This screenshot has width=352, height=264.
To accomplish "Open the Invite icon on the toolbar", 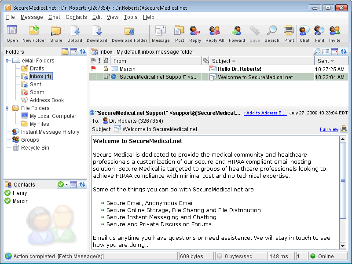I will point(334,31).
